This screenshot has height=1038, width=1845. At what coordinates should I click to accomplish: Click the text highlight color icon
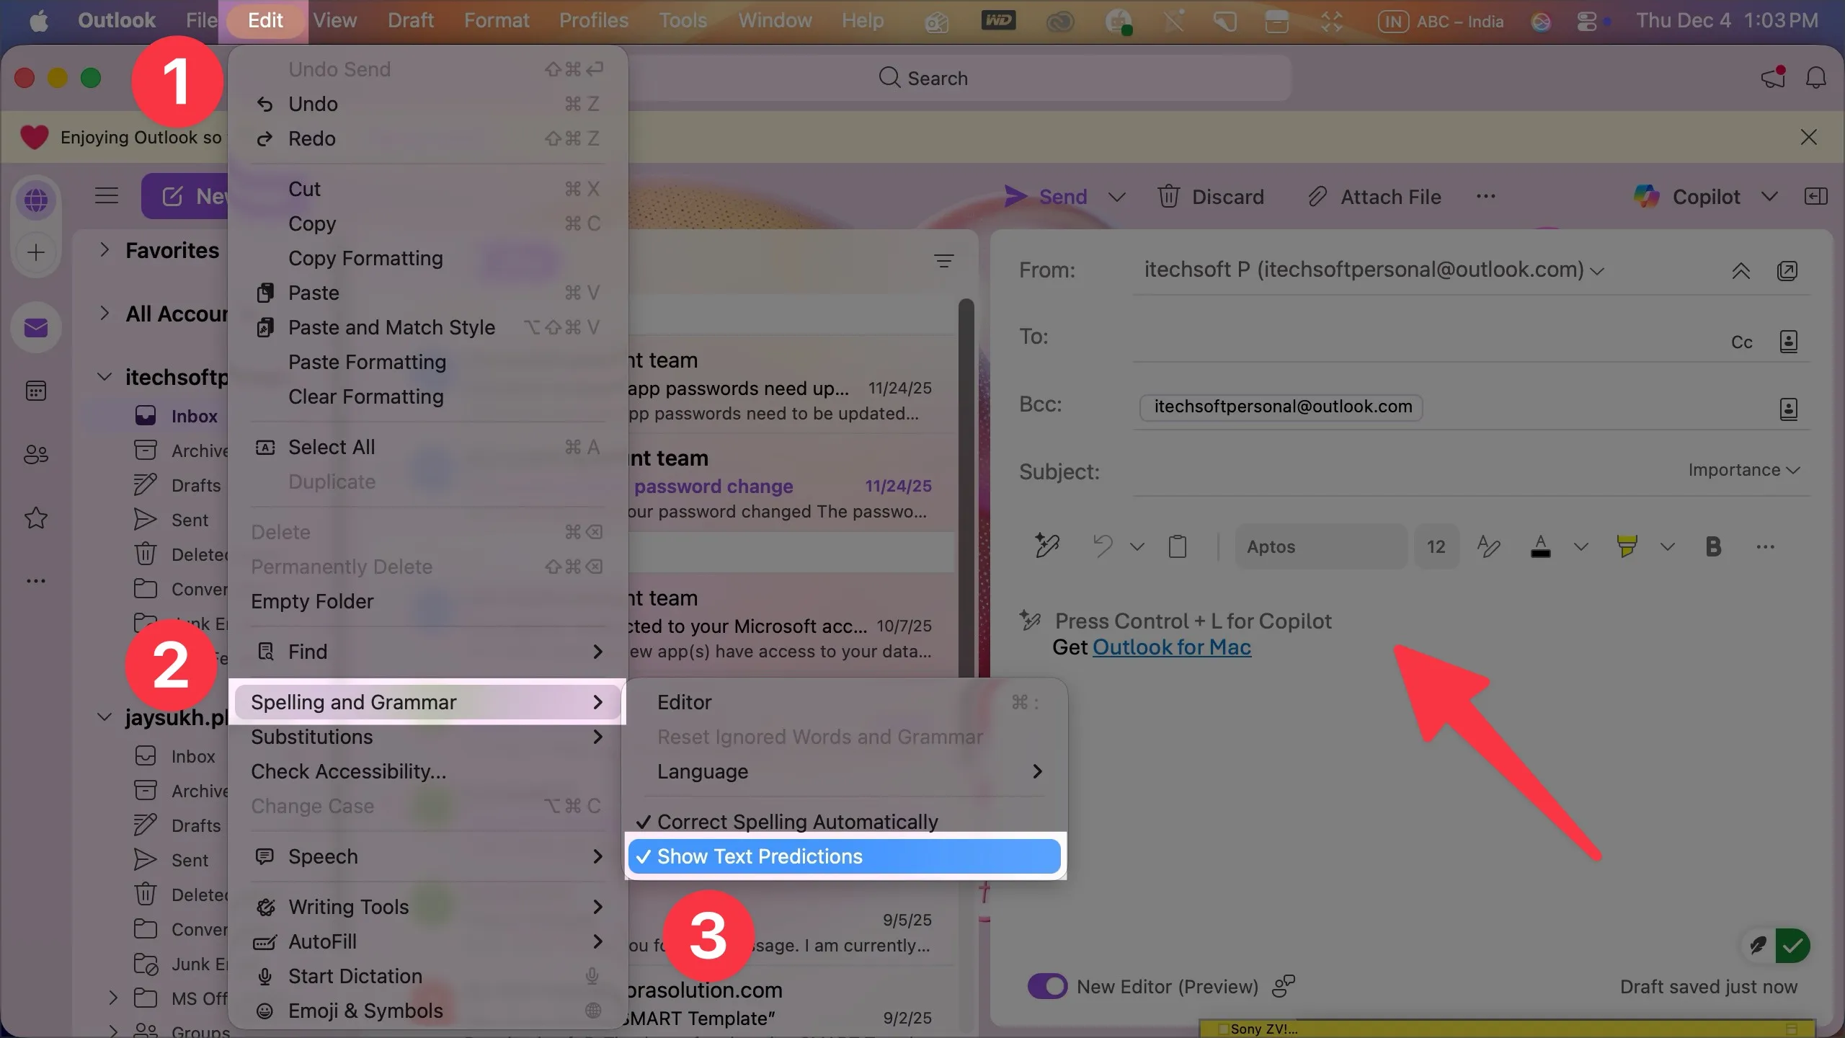click(1627, 546)
